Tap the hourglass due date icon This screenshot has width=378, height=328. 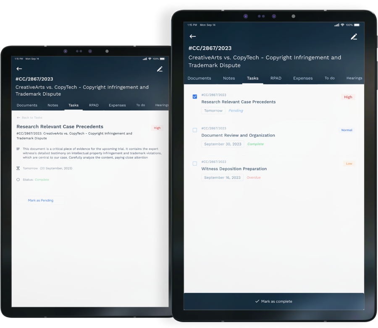pos(18,168)
